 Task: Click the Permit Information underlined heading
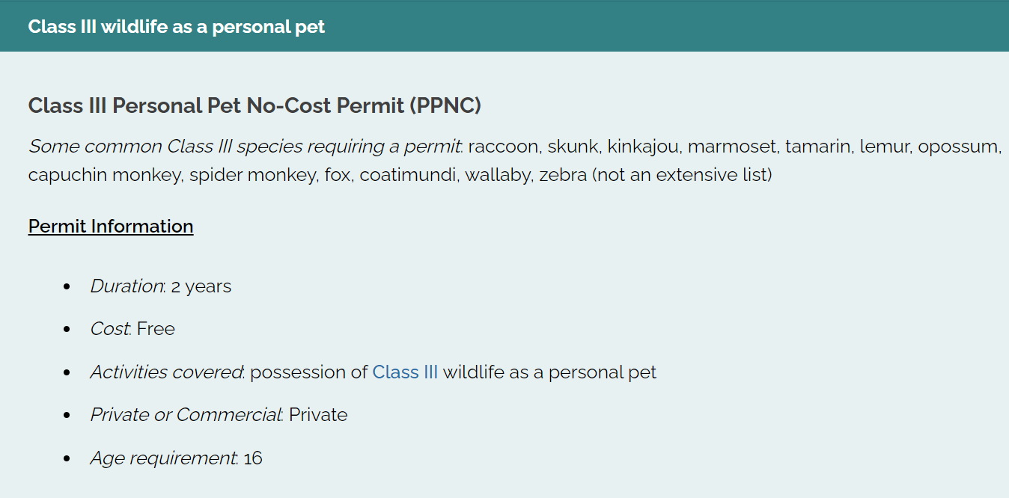pyautogui.click(x=111, y=226)
